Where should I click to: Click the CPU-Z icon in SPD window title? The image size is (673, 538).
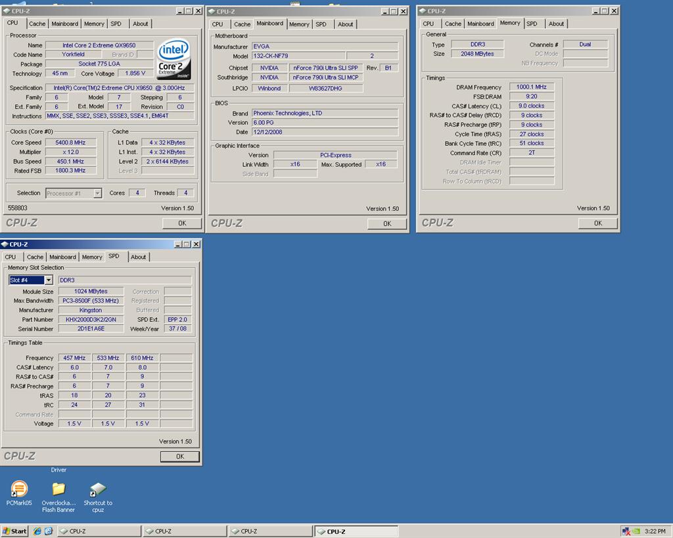pos(5,244)
